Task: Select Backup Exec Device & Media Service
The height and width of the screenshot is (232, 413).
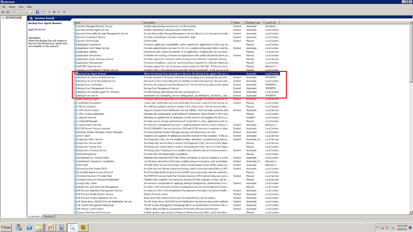Action: (x=177, y=77)
